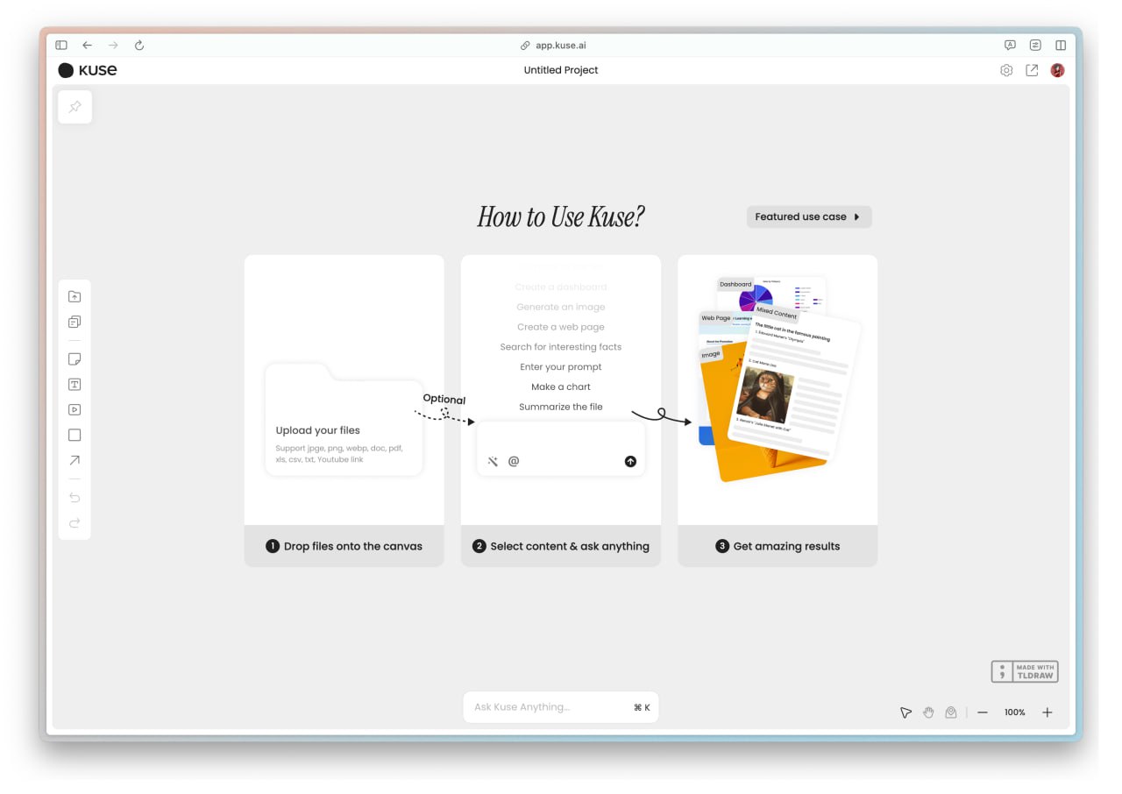Zoom in with the plus button
The image size is (1122, 794).
[x=1047, y=712]
